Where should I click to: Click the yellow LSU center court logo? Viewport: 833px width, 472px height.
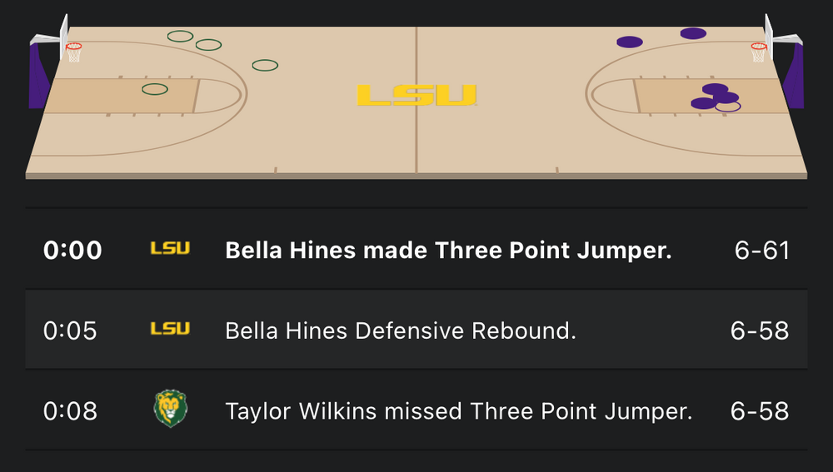coord(416,95)
